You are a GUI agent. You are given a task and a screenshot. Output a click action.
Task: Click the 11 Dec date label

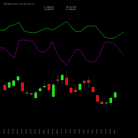point(66,131)
